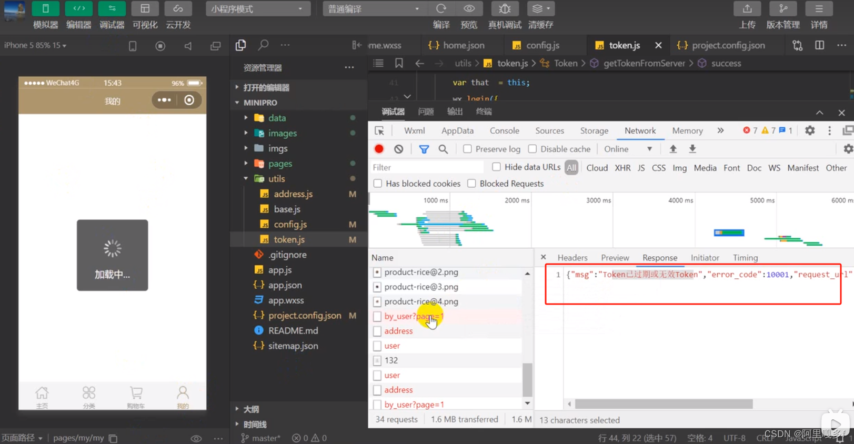The width and height of the screenshot is (854, 444).
Task: Open the Online throttling dropdown
Action: coord(628,149)
